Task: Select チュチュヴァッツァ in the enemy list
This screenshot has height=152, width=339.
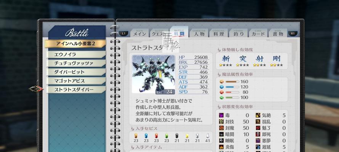Action: (76, 63)
